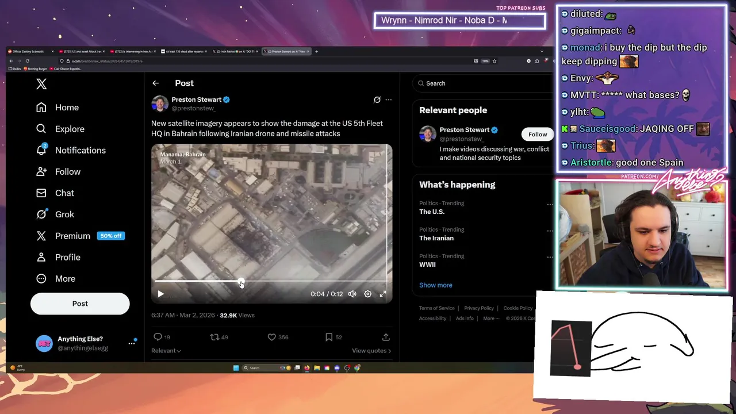Click the browser back arrow
This screenshot has height=414, width=736.
click(x=11, y=61)
